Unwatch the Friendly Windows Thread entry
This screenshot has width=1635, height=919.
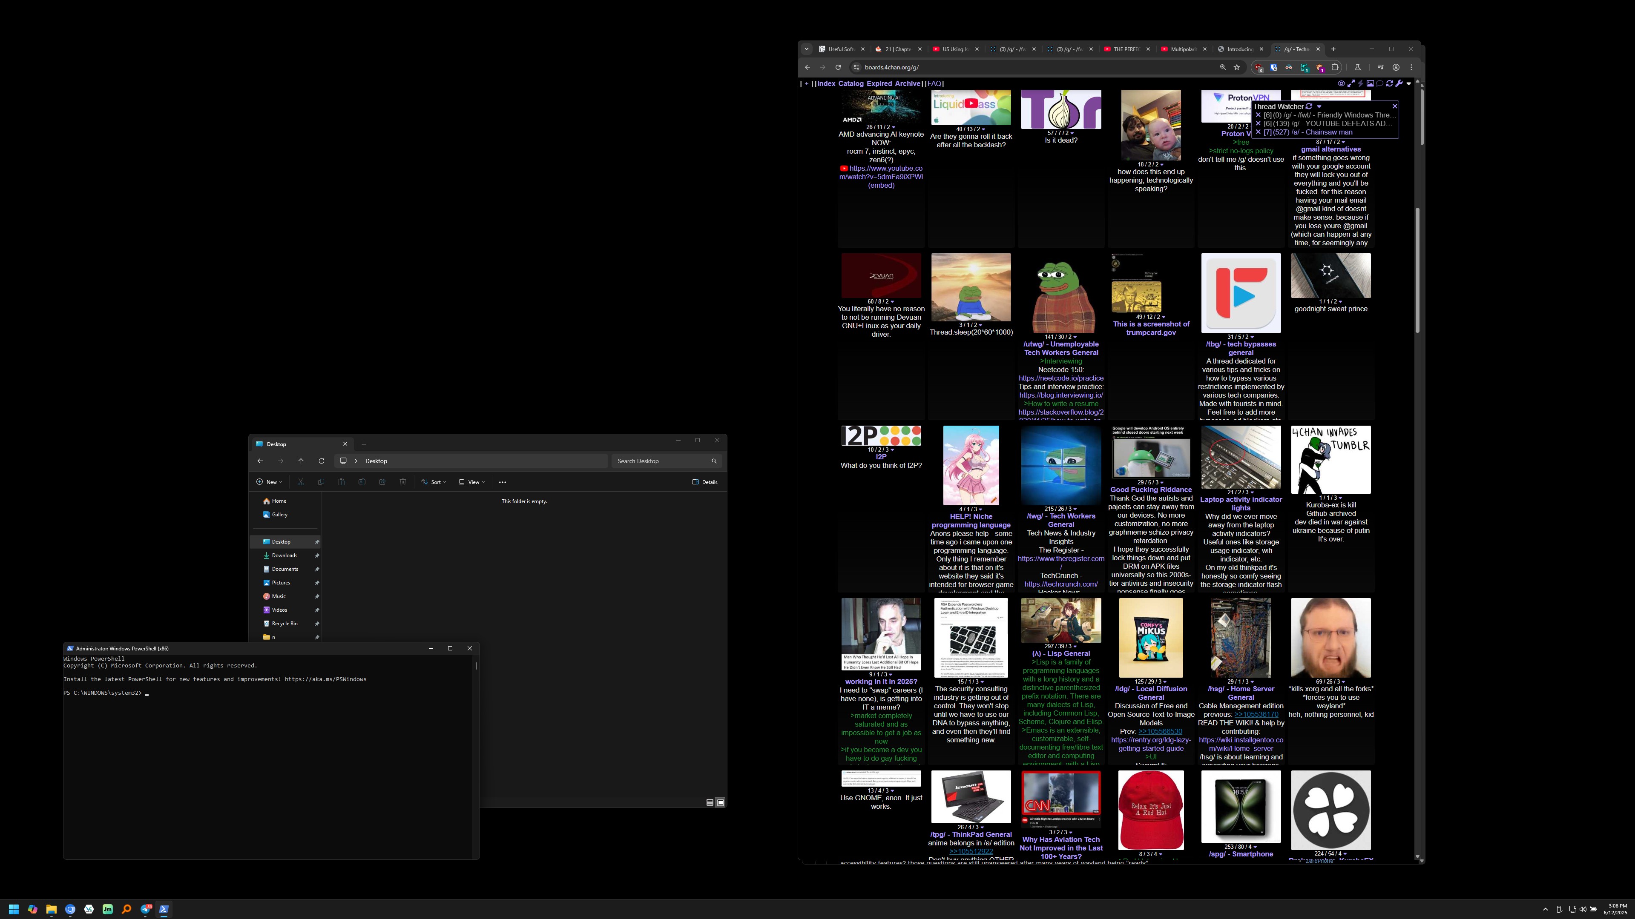tap(1258, 115)
